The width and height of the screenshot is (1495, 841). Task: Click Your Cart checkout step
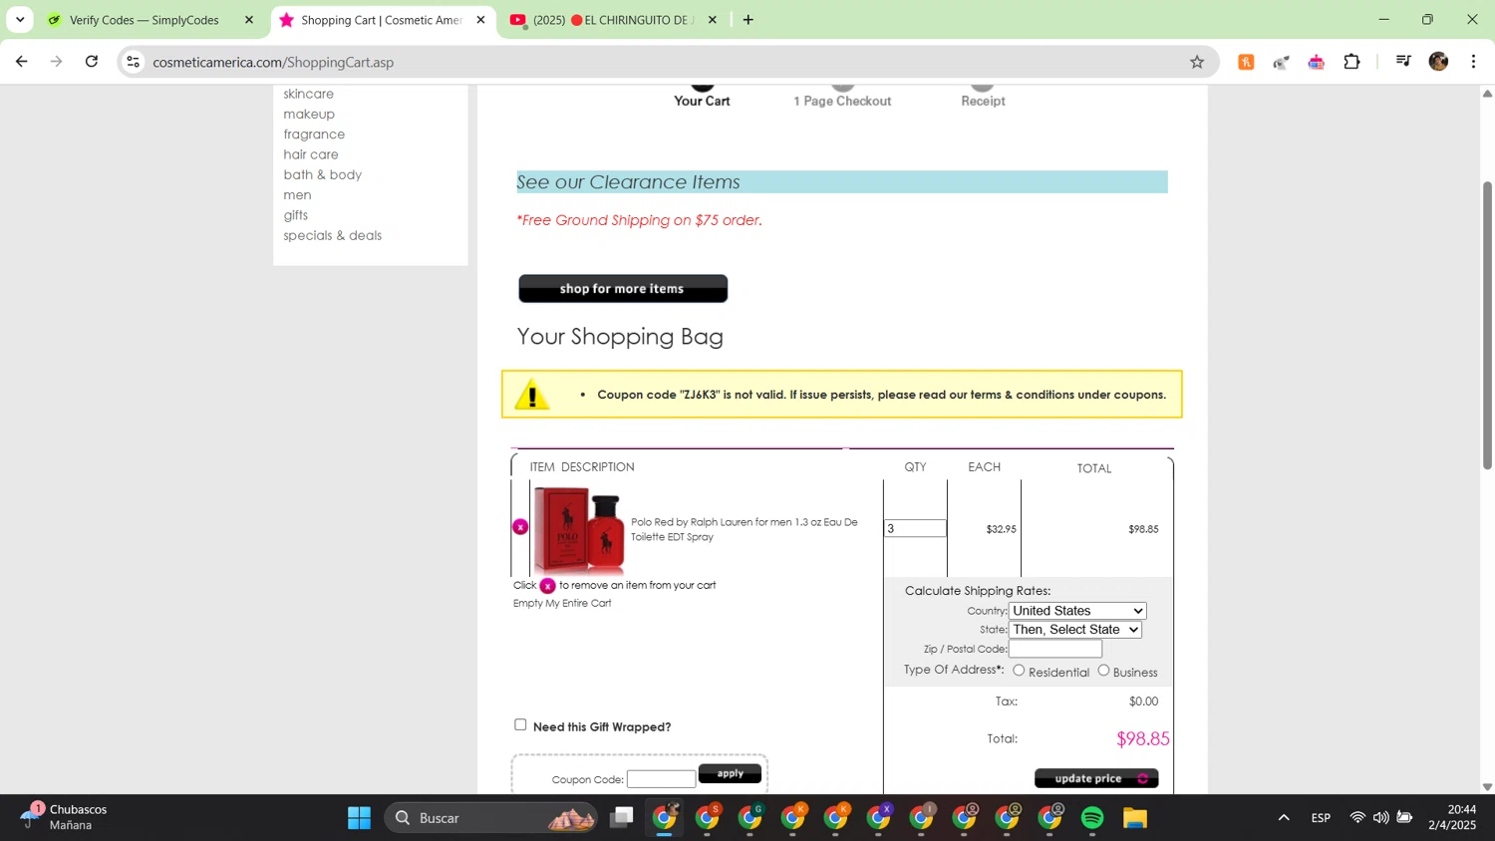pyautogui.click(x=702, y=101)
